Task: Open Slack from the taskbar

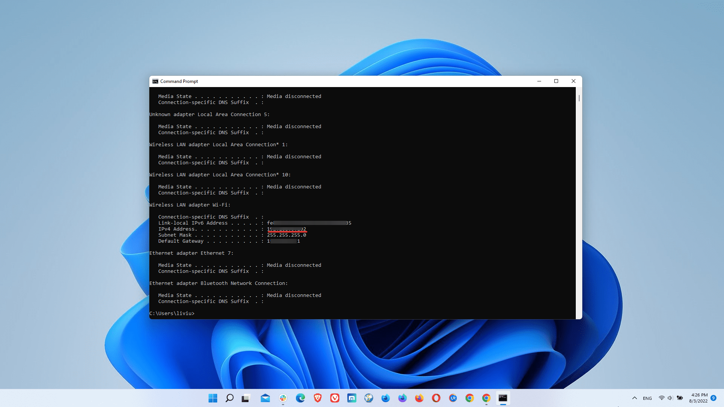Action: pyautogui.click(x=283, y=398)
